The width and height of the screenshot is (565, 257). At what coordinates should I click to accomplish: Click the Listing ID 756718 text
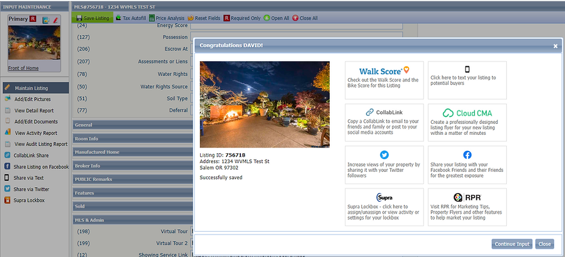[x=223, y=155]
